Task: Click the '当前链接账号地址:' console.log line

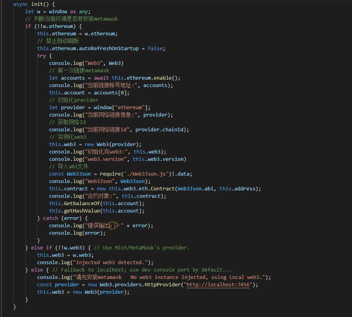Action: pyautogui.click(x=111, y=85)
